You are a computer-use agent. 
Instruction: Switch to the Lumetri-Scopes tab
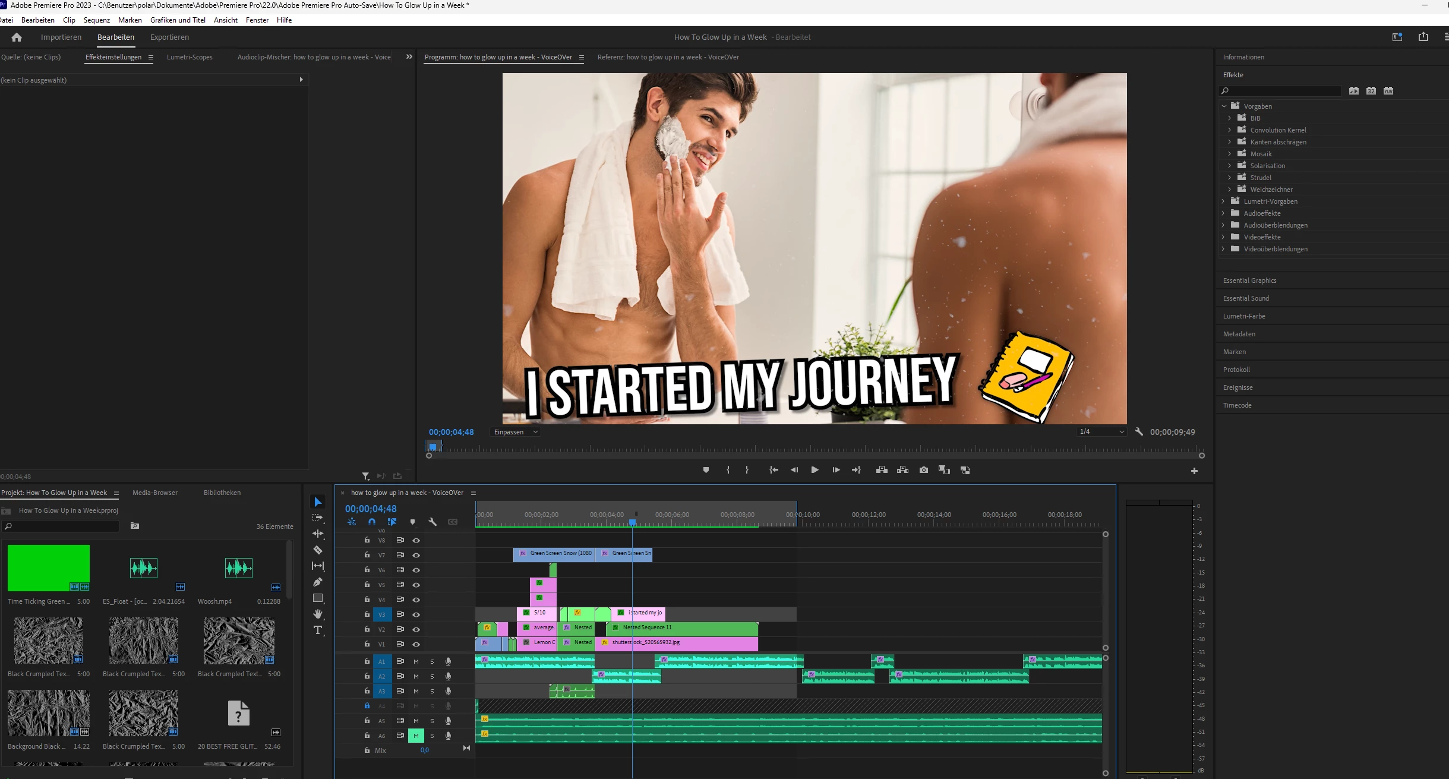(x=190, y=57)
